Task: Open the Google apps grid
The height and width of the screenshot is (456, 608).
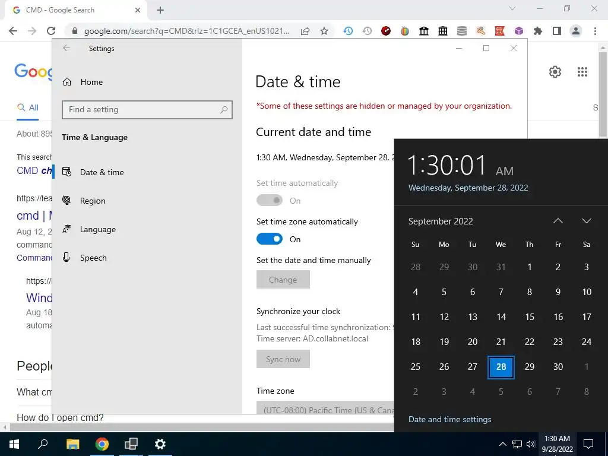Action: 582,72
